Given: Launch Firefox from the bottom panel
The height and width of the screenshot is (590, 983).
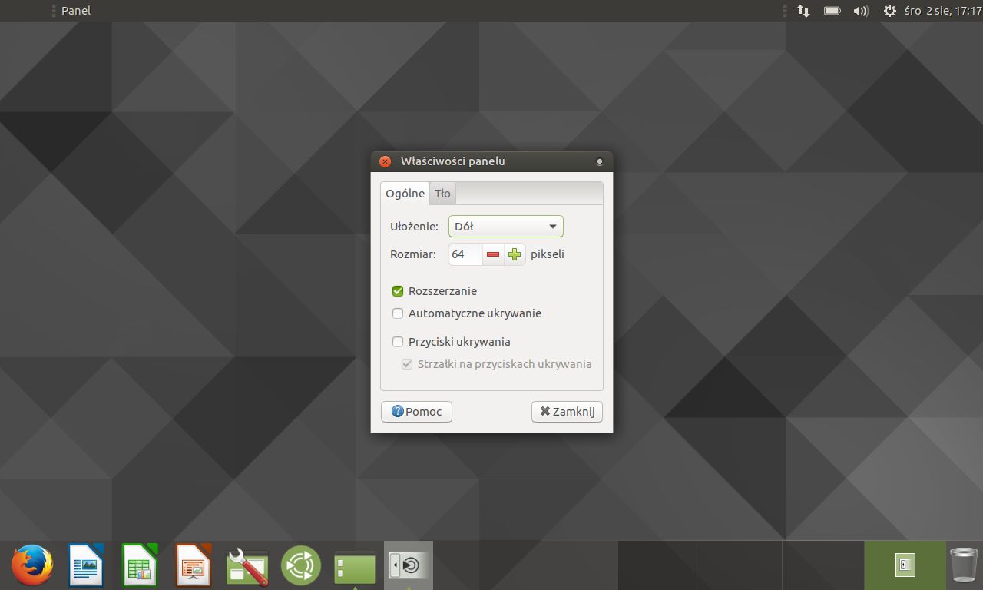Looking at the screenshot, I should click(31, 565).
